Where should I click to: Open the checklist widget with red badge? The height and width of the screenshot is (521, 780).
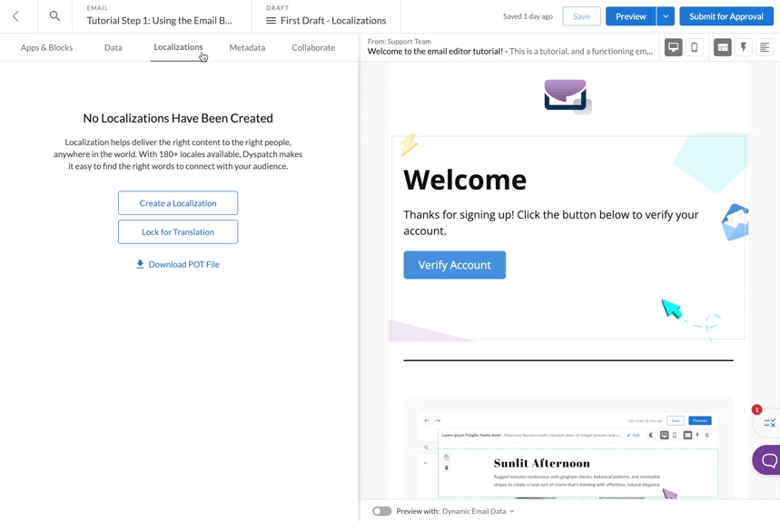click(x=767, y=423)
